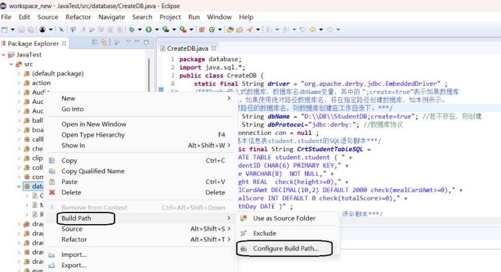The width and height of the screenshot is (501, 272).
Task: Open the Search menu in menu bar
Action: point(142,17)
